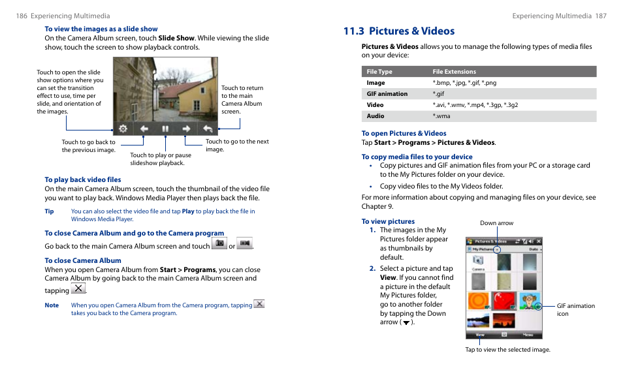Image resolution: width=623 pixels, height=383 pixels.
Task: Return to main Camera Album screen arrow
Action: 208,129
